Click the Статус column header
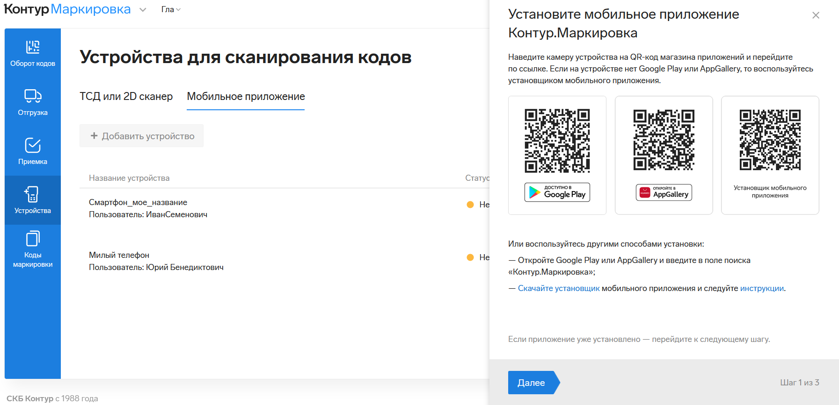839x405 pixels. pyautogui.click(x=477, y=178)
